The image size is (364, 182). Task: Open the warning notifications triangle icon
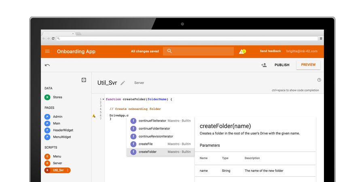(x=242, y=51)
